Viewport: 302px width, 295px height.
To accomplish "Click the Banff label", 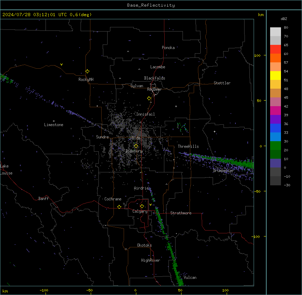I will coord(43,199).
